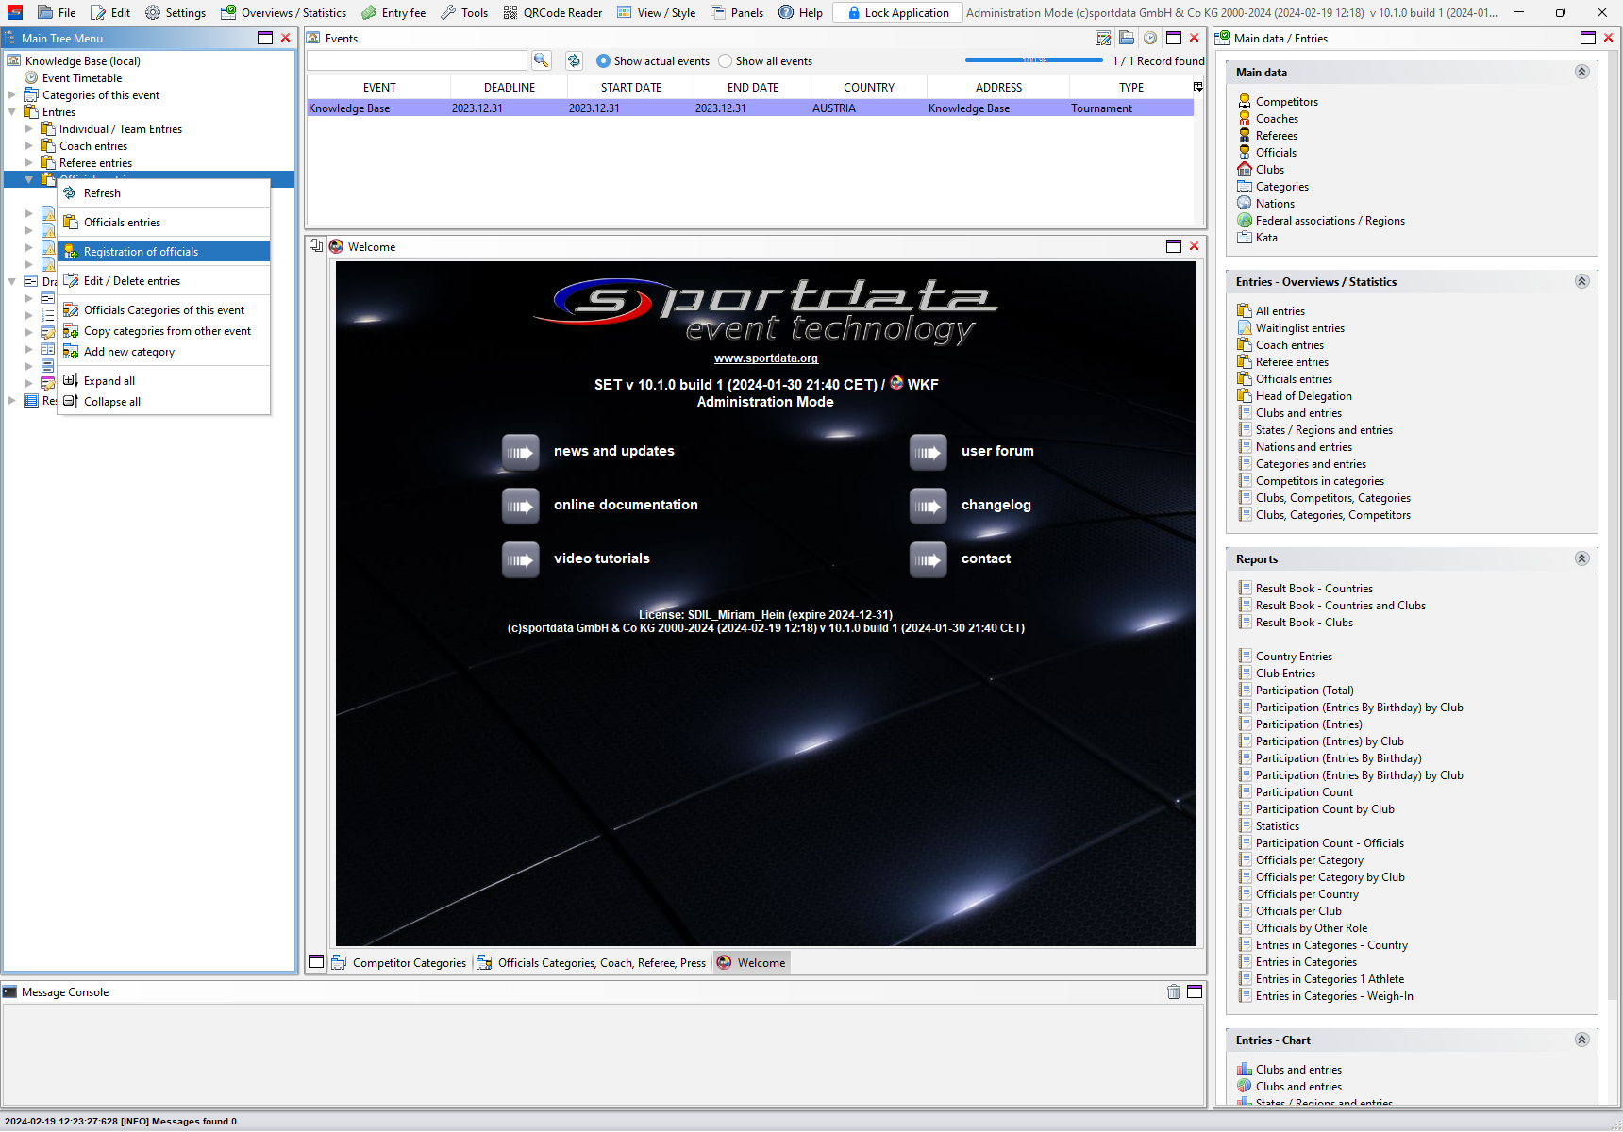Select the Show all events radio button

coord(725,61)
